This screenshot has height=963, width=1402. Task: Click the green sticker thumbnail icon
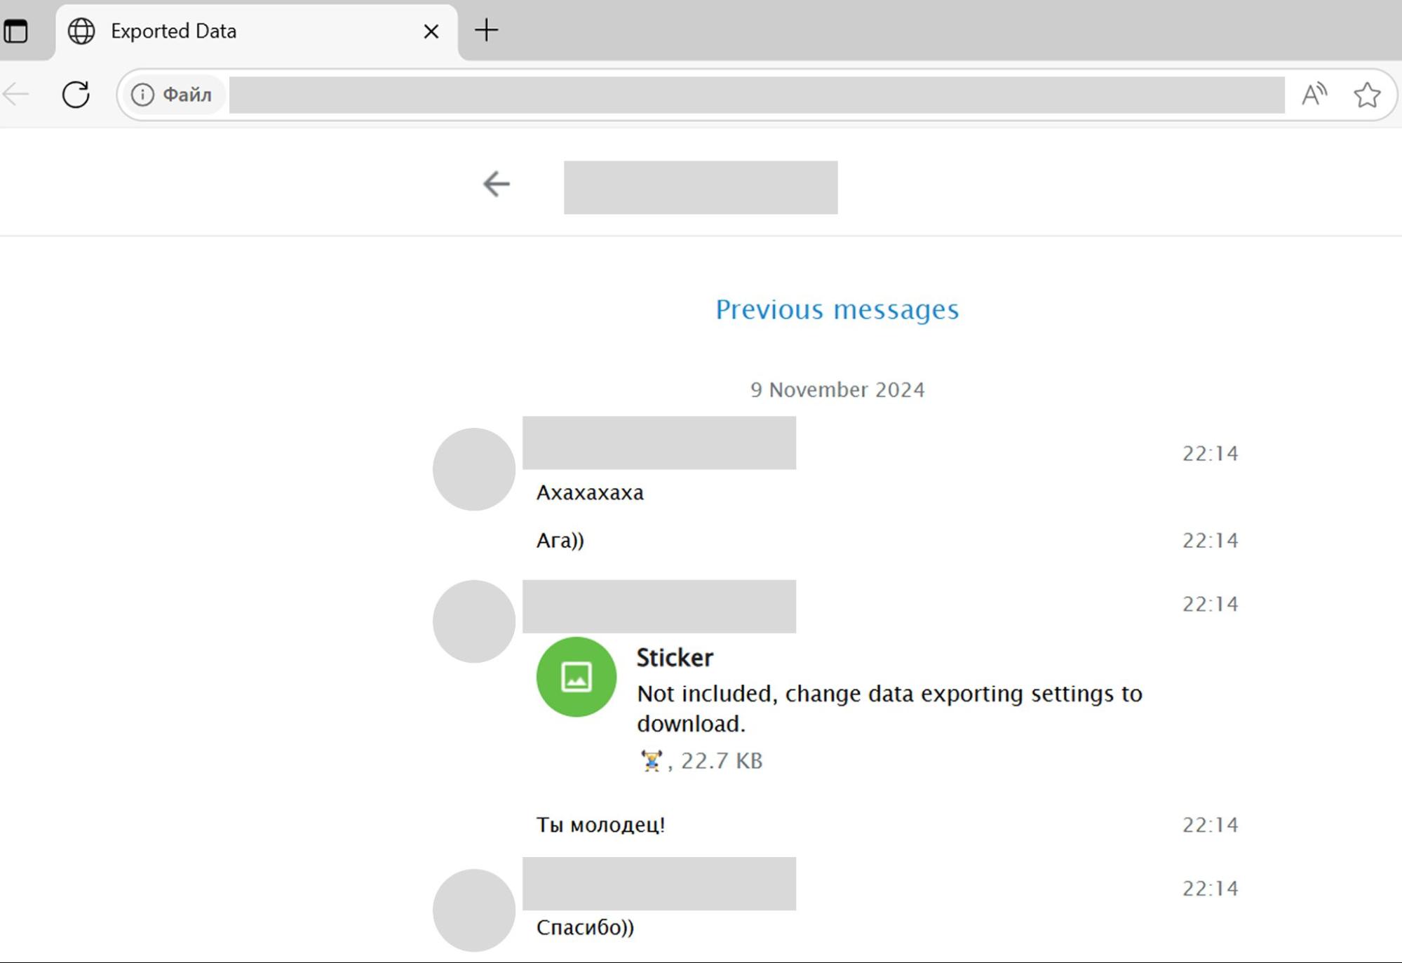click(x=577, y=677)
